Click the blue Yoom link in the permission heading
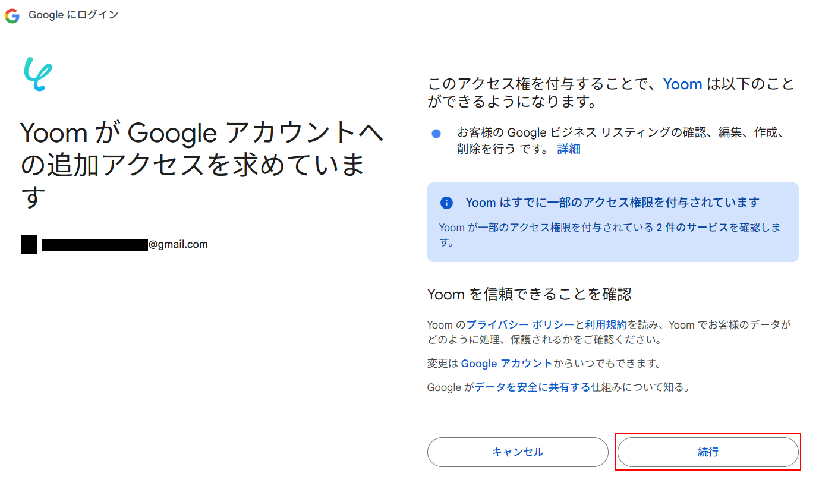This screenshot has width=819, height=489. (682, 84)
